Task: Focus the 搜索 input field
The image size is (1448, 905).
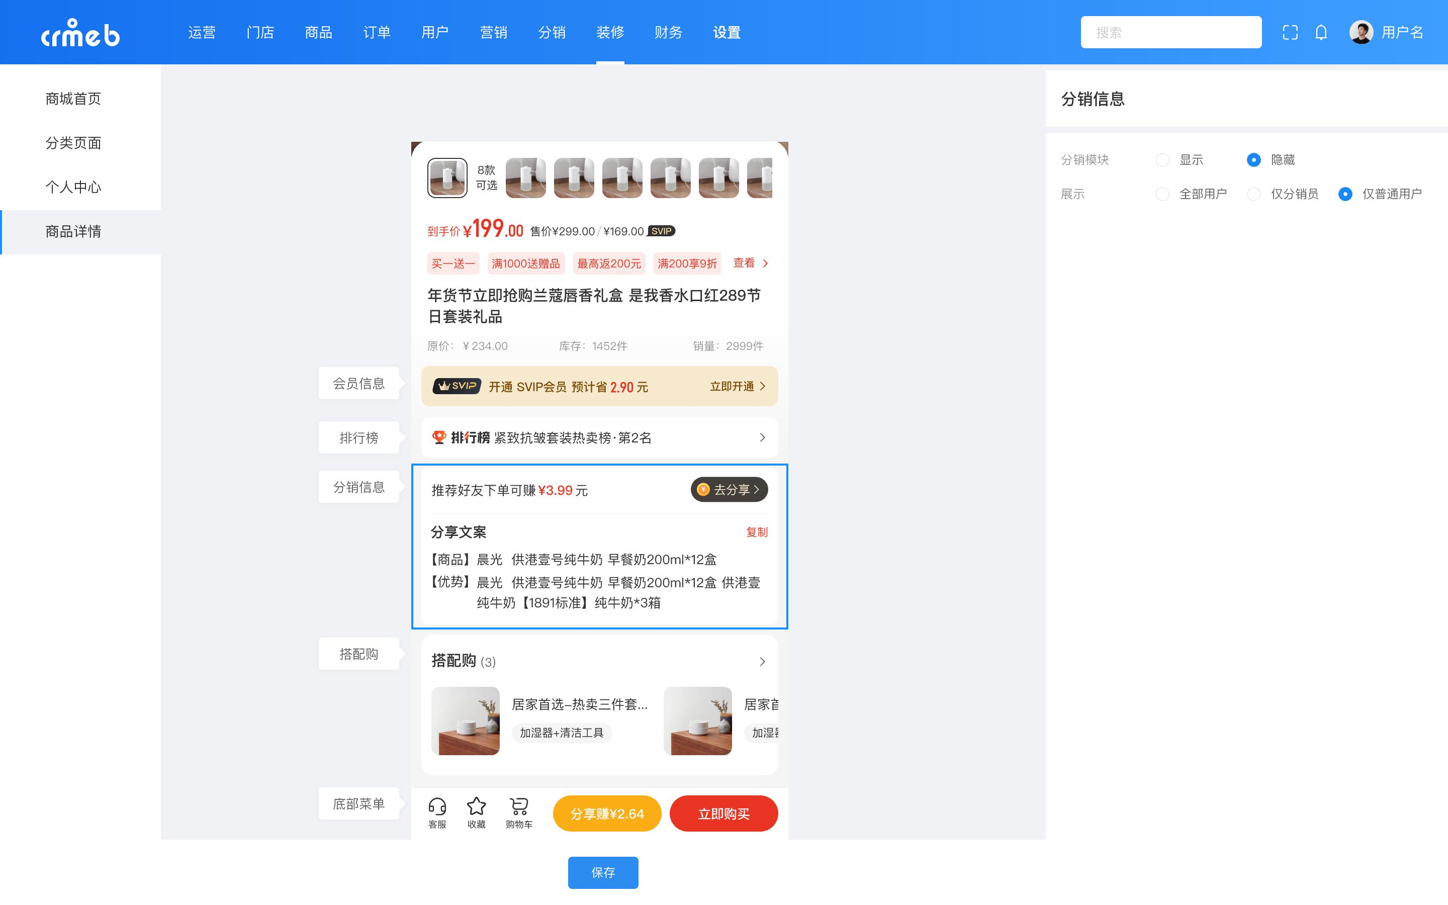Action: tap(1171, 32)
